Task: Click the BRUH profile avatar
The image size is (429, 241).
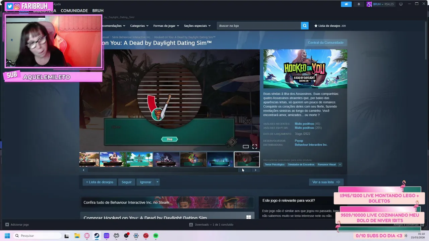Action: pos(369,4)
